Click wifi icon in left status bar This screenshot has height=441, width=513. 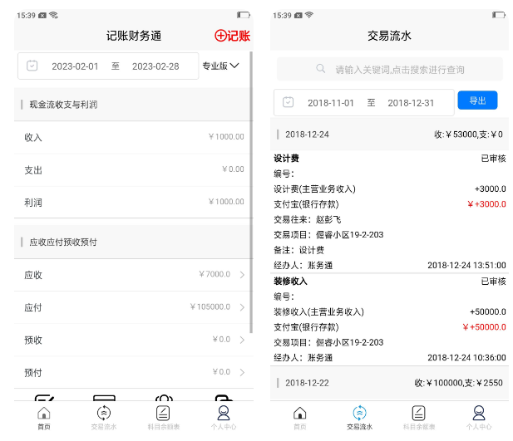54,15
